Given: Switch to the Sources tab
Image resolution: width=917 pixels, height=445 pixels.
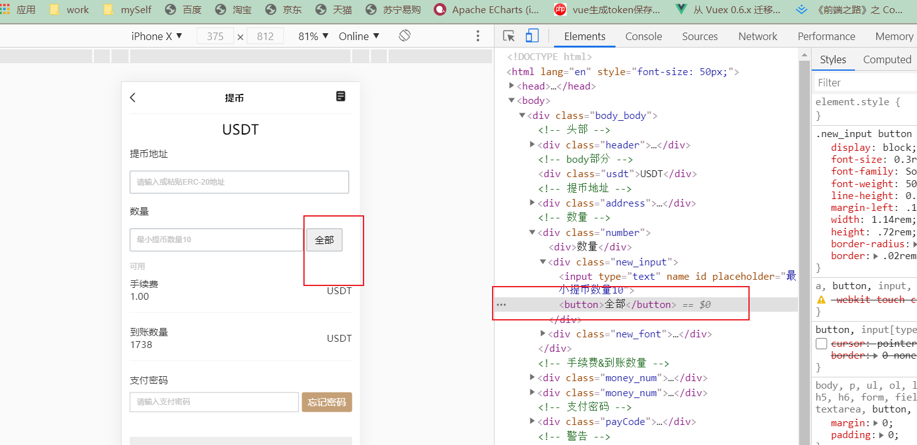Looking at the screenshot, I should (x=700, y=36).
